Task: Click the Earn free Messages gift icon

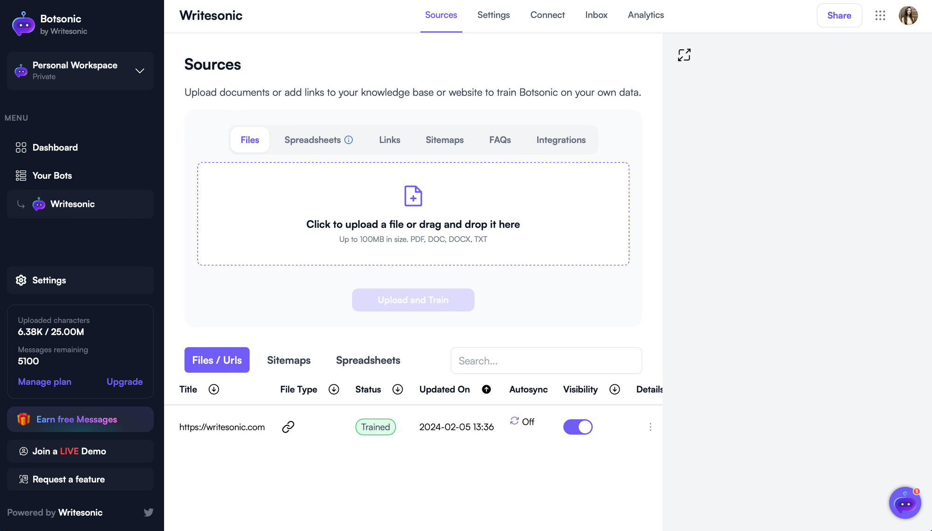Action: pyautogui.click(x=24, y=419)
